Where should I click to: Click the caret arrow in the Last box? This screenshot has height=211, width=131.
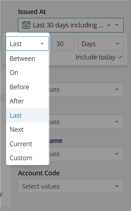(42, 44)
